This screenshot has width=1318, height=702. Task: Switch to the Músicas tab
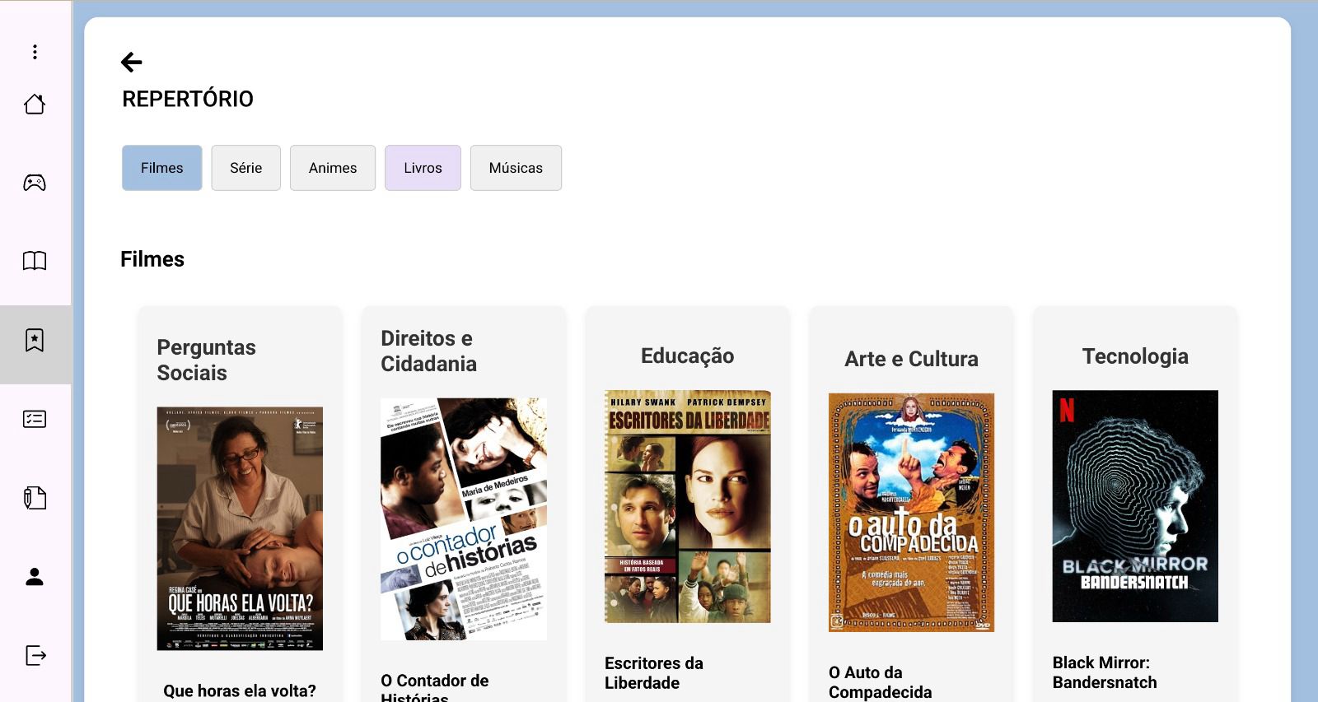516,168
